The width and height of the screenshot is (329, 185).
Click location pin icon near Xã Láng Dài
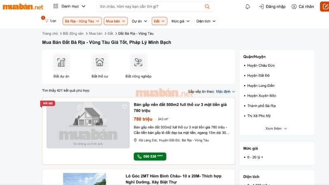135,140
